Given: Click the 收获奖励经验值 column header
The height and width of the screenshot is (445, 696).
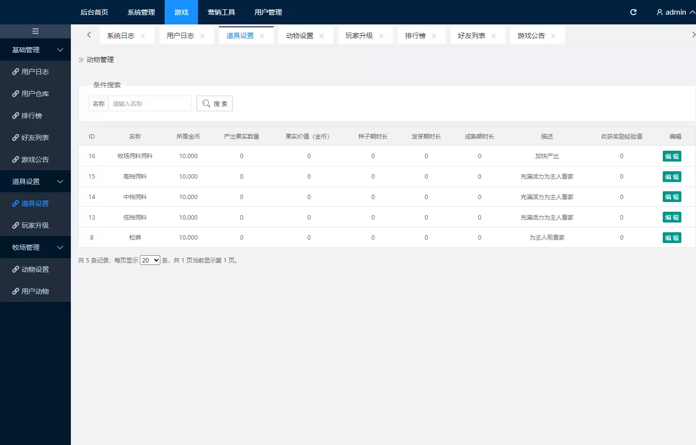Looking at the screenshot, I should 622,137.
